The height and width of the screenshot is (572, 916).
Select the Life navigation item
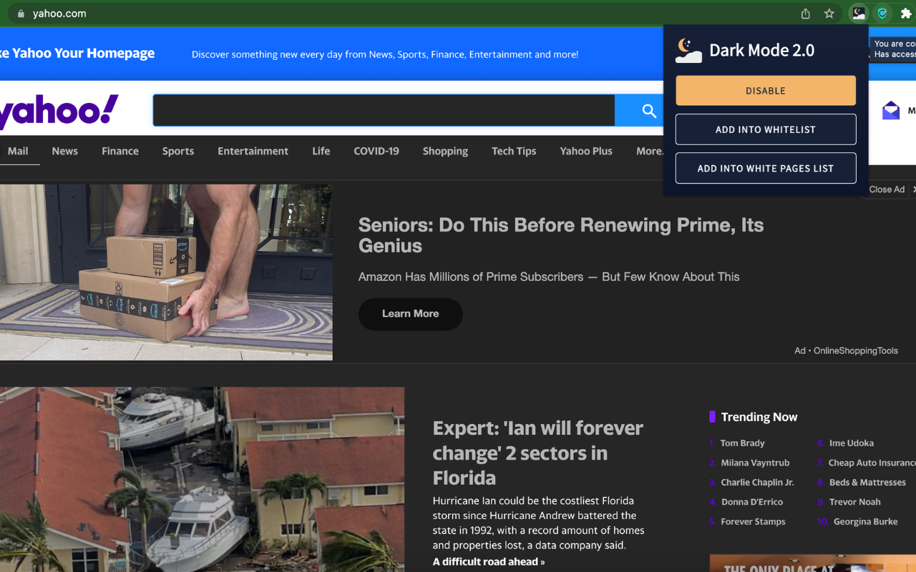click(x=321, y=151)
